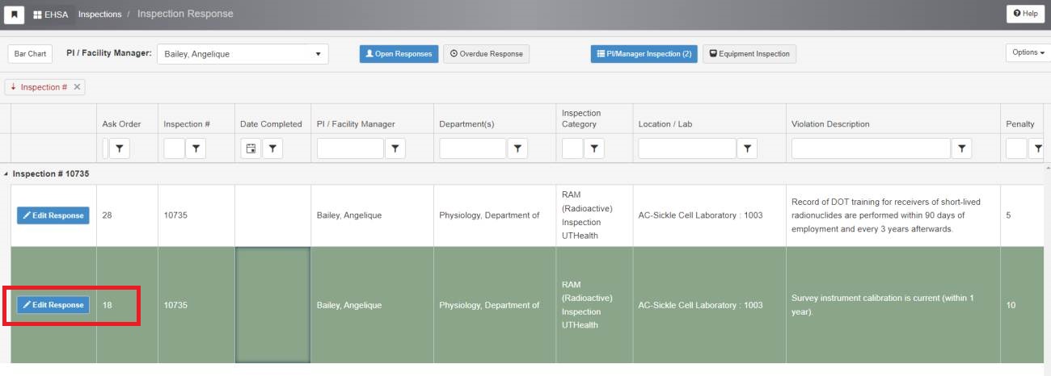Click the Bar Chart button
The image size is (1051, 376).
(x=31, y=54)
